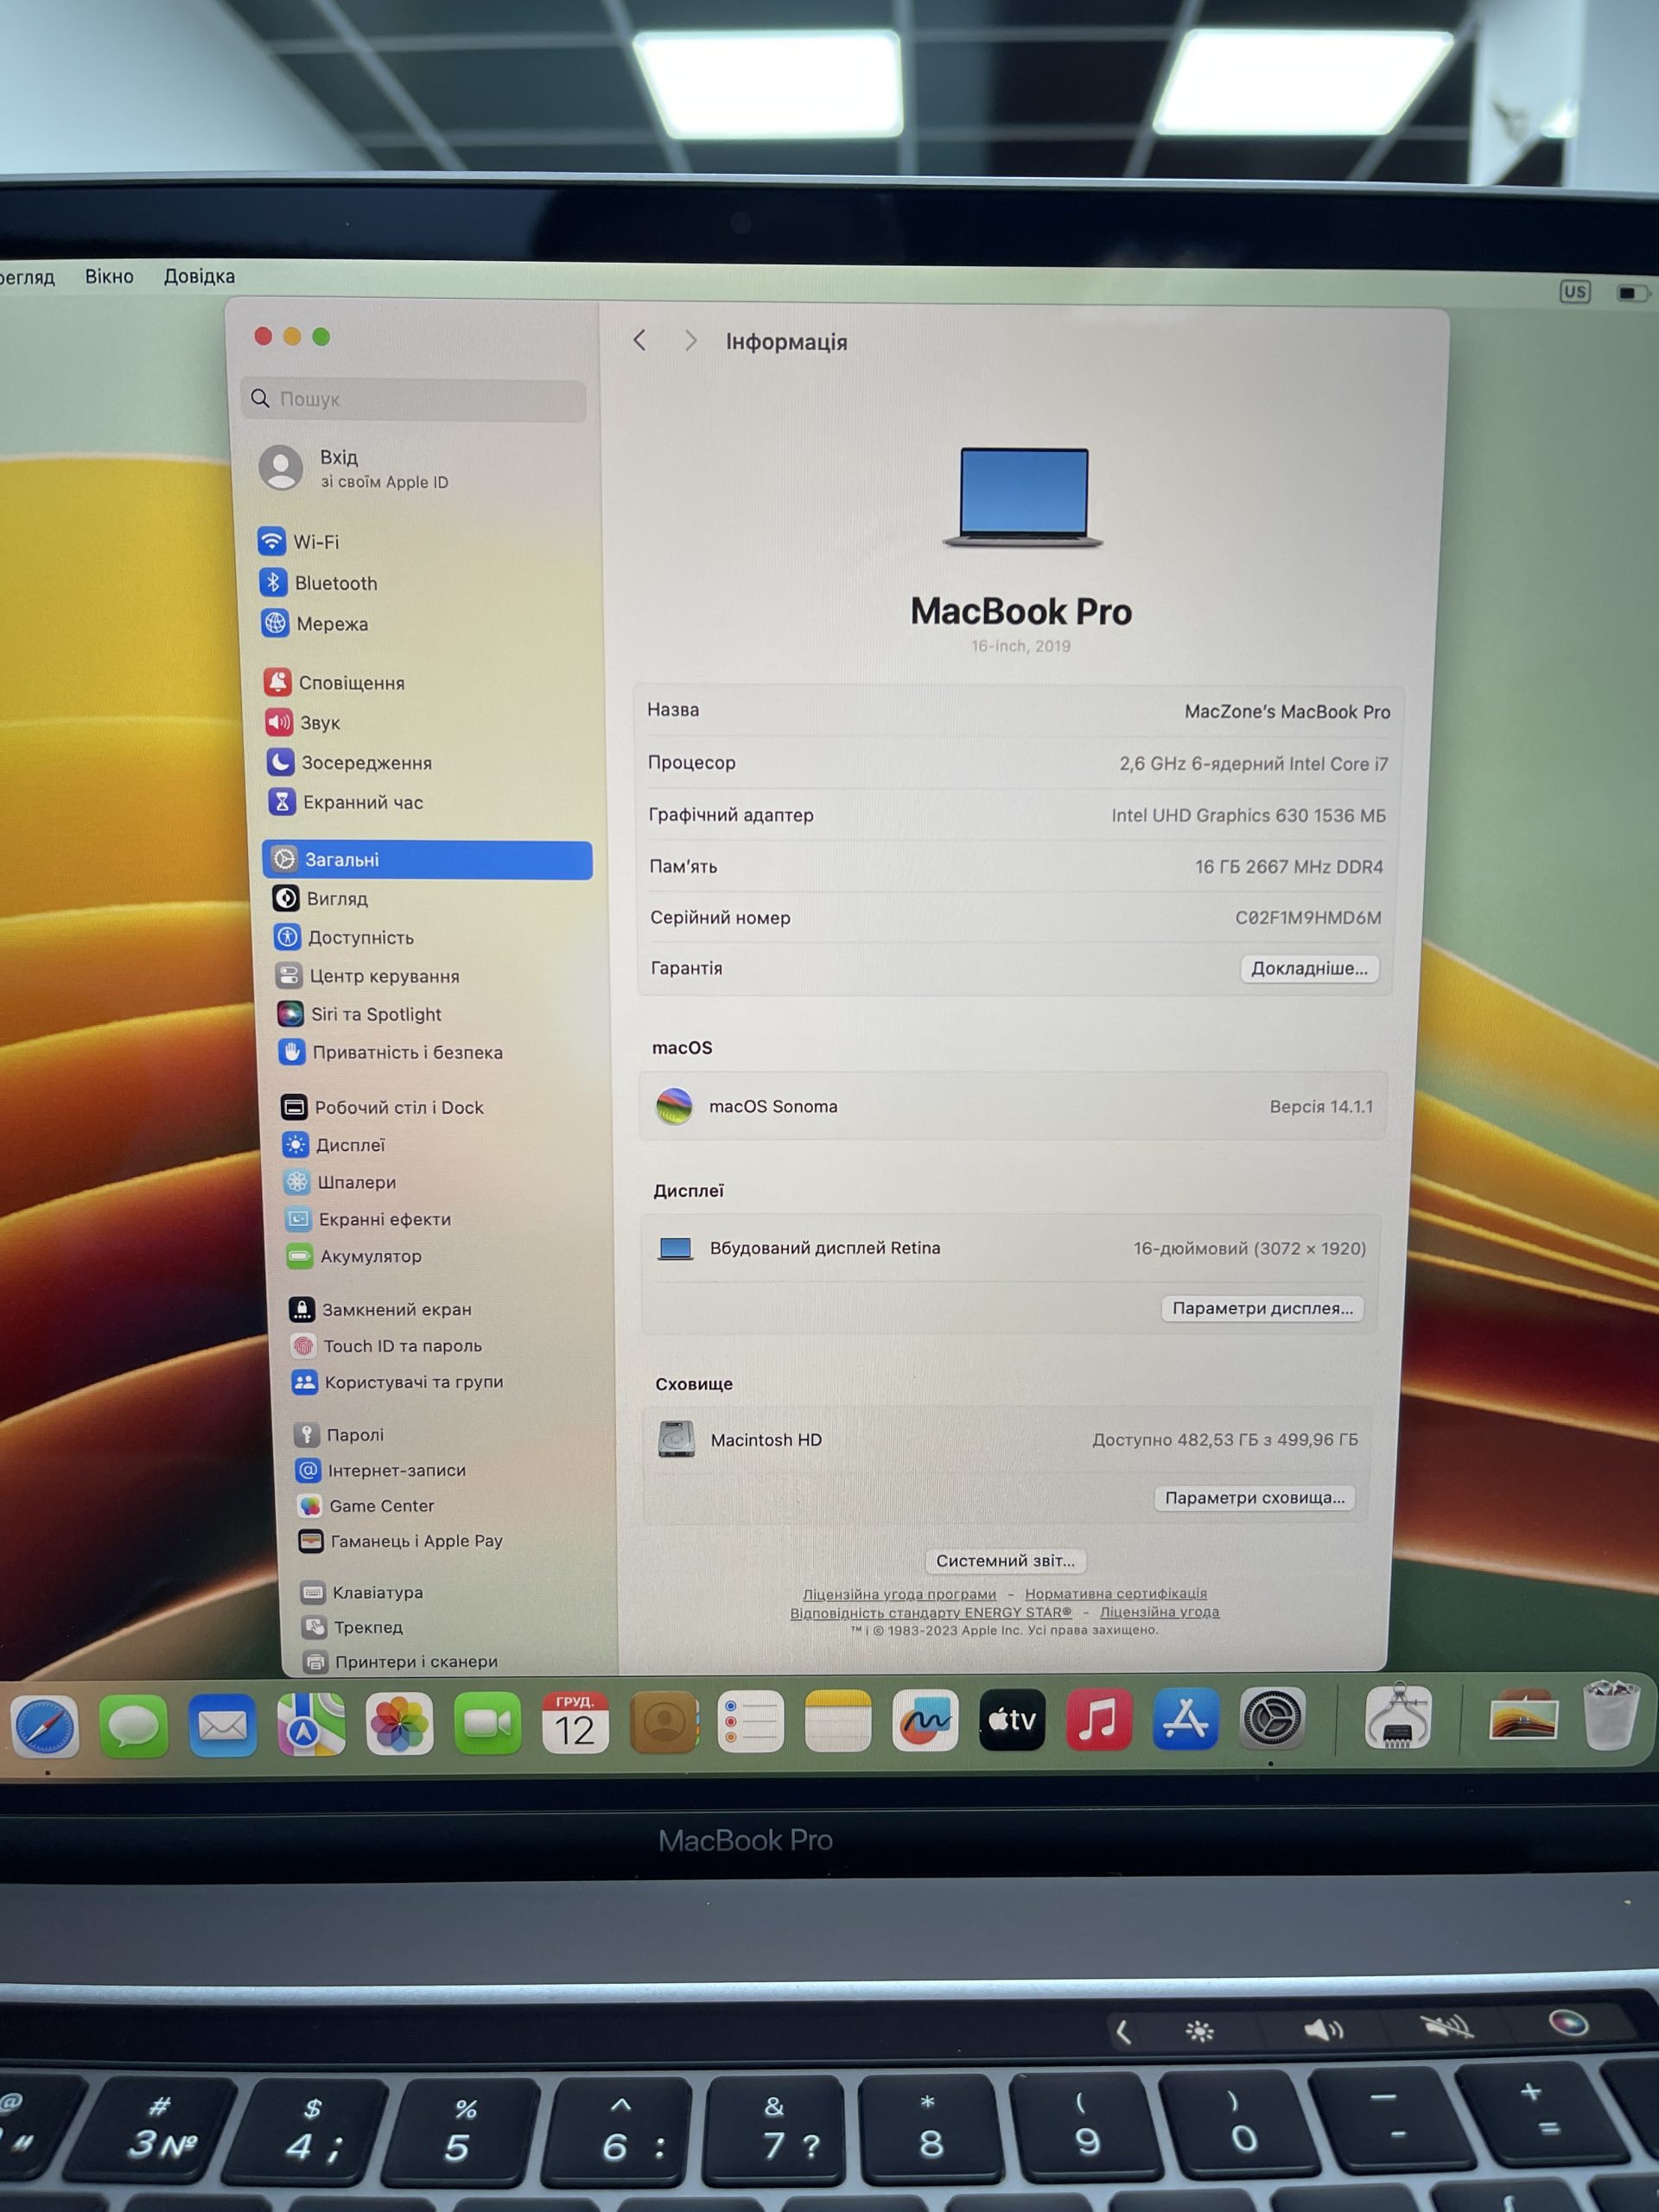Open Game Center settings
Image resolution: width=1659 pixels, height=2212 pixels.
tap(366, 1506)
